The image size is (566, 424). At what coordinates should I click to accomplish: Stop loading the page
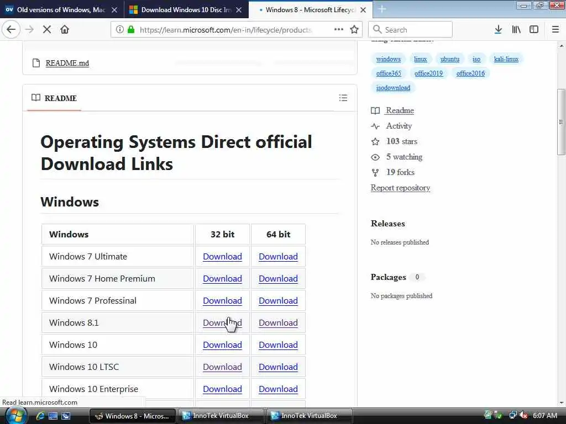[x=47, y=30]
